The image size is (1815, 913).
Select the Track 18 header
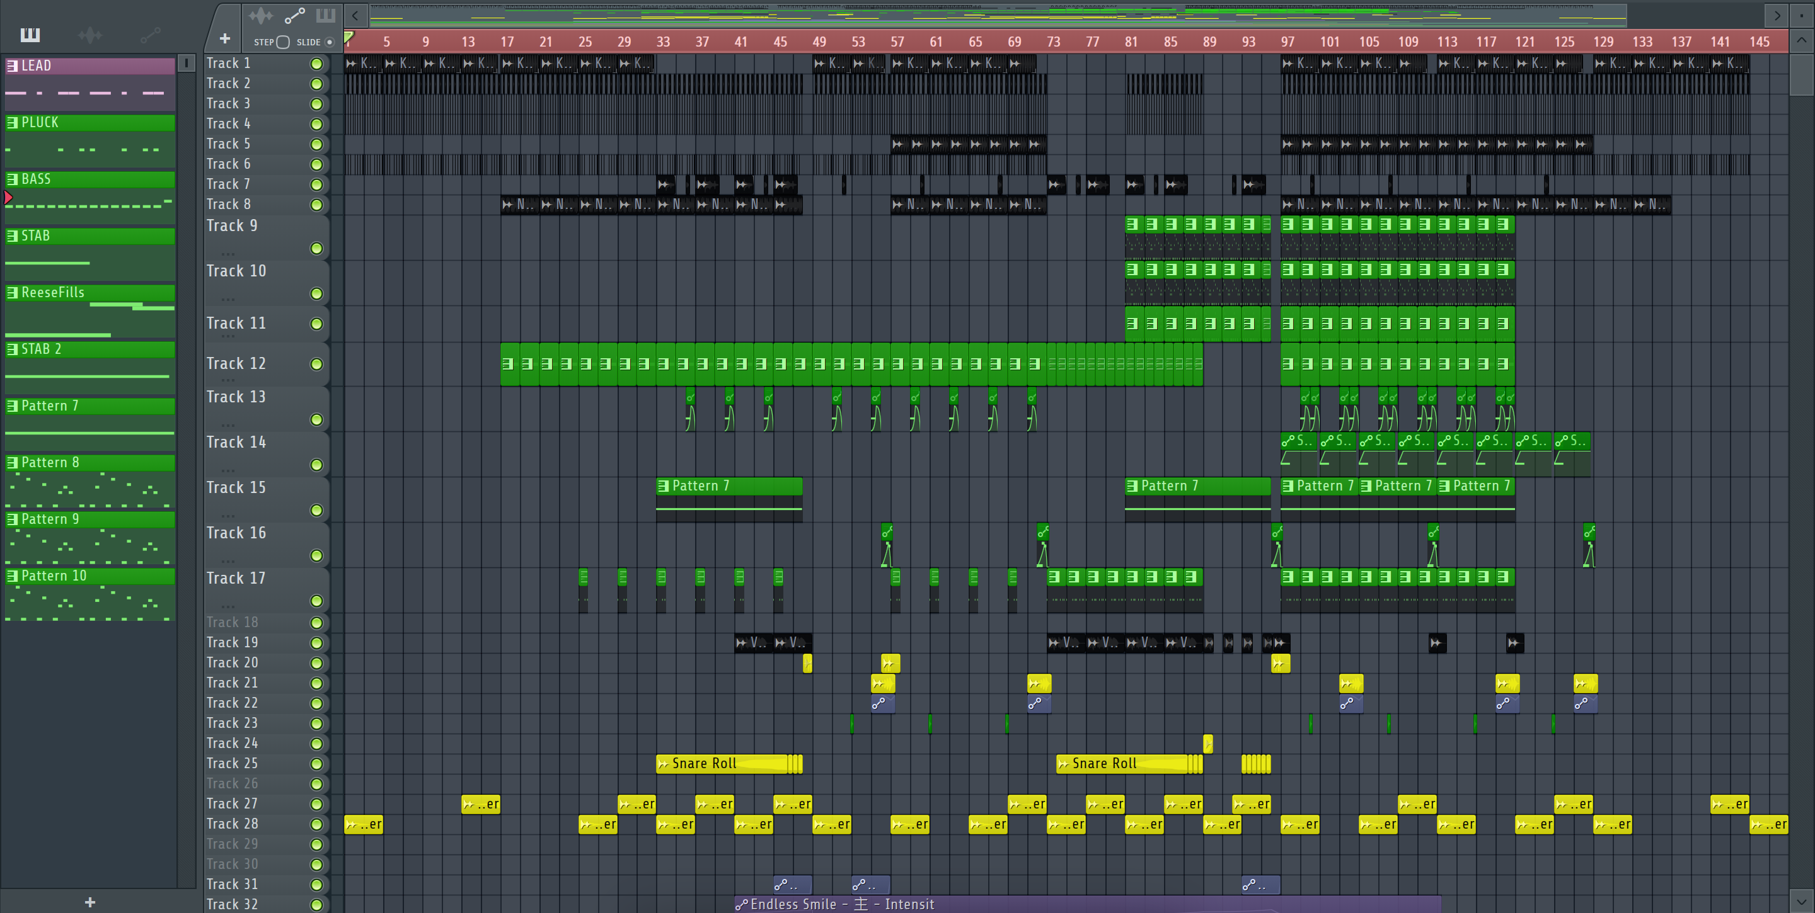[x=267, y=622]
